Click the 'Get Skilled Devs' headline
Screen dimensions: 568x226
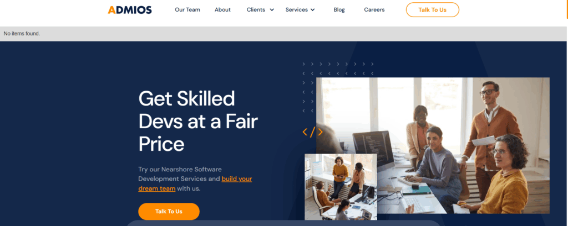[198, 121]
